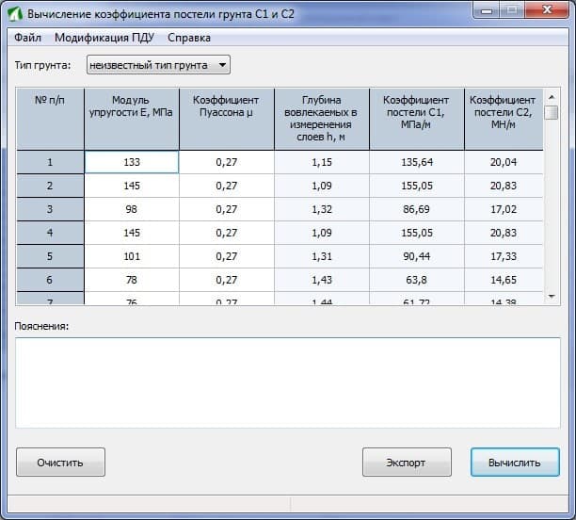Select the C2 cell 20,04

(x=504, y=162)
